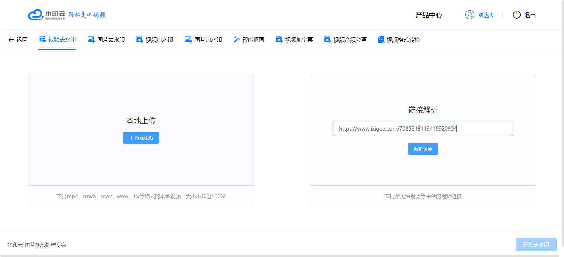Open 产品中心 menu
This screenshot has width=564, height=257.
click(429, 15)
